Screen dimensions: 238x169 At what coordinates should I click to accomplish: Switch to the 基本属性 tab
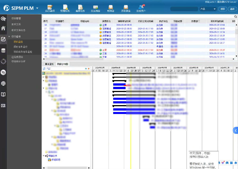click(x=49, y=64)
